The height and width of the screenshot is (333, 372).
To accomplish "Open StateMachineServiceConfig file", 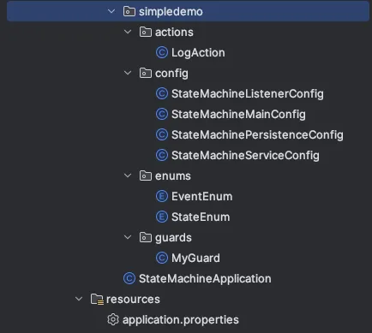I will click(x=245, y=156).
